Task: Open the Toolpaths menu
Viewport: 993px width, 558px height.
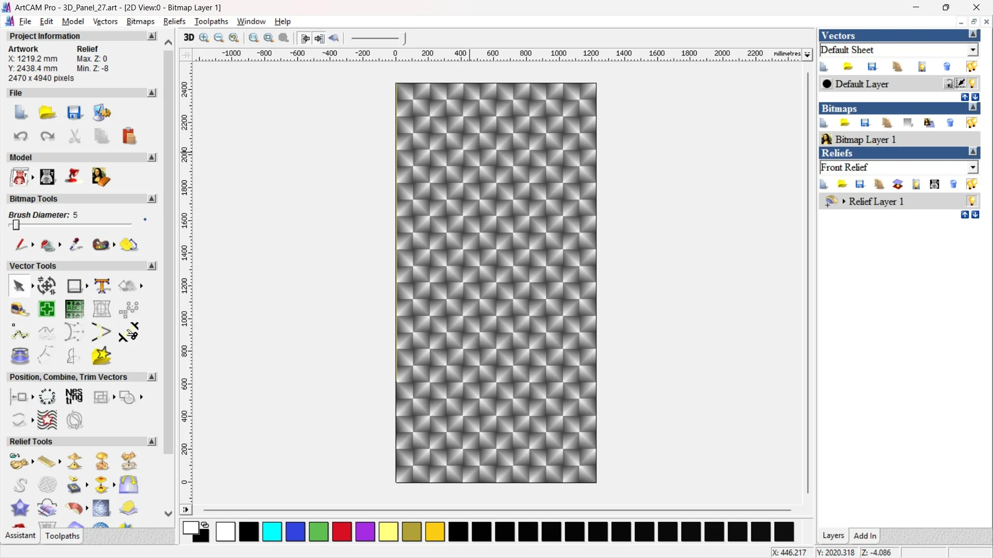Action: 211,21
